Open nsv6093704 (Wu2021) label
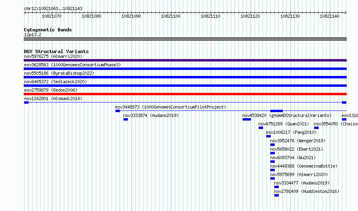Viewport: 358px width, 211px height. click(x=293, y=158)
